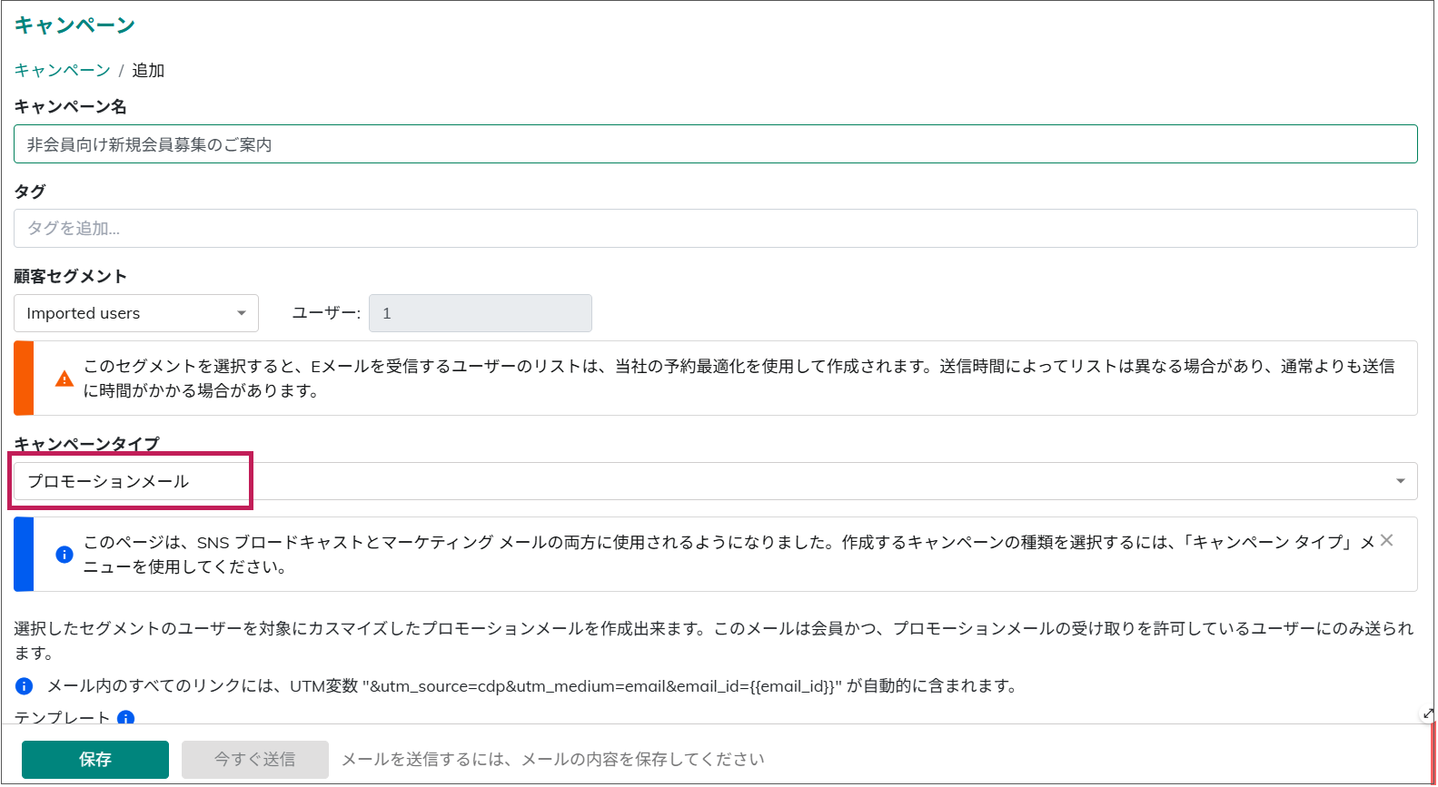Focus the キャンペーン名 text field
Image resolution: width=1438 pixels, height=787 pixels.
point(715,144)
